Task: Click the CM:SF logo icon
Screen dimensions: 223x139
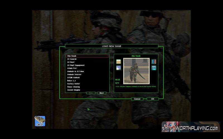Action: (40, 121)
